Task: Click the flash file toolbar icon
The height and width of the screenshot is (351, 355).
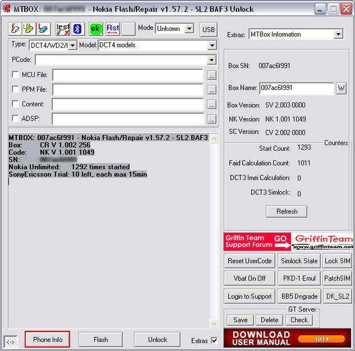Action: click(15, 29)
